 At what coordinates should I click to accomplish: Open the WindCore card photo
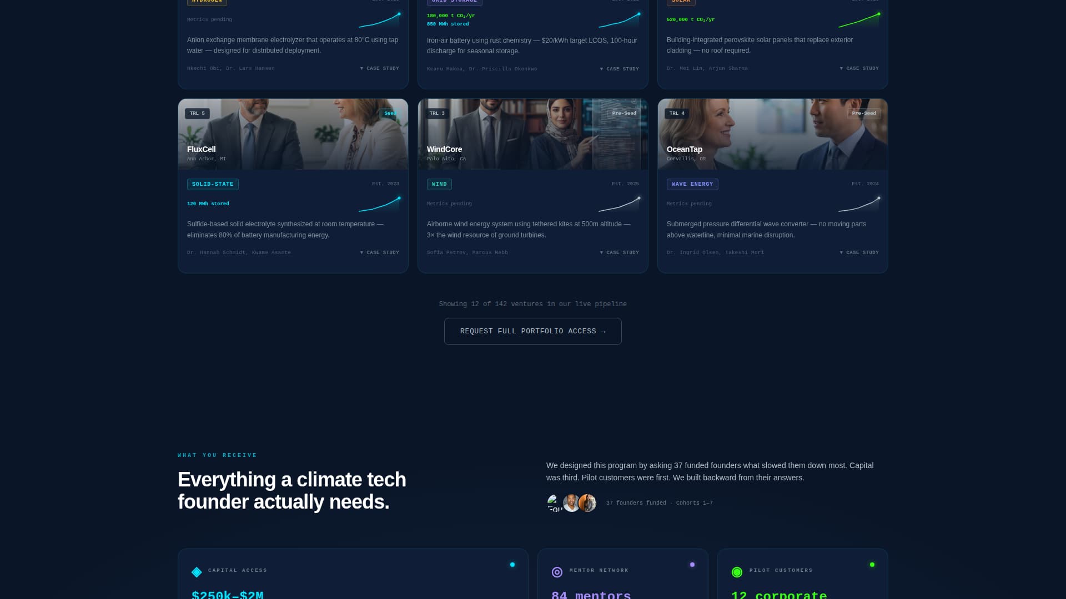(x=533, y=134)
